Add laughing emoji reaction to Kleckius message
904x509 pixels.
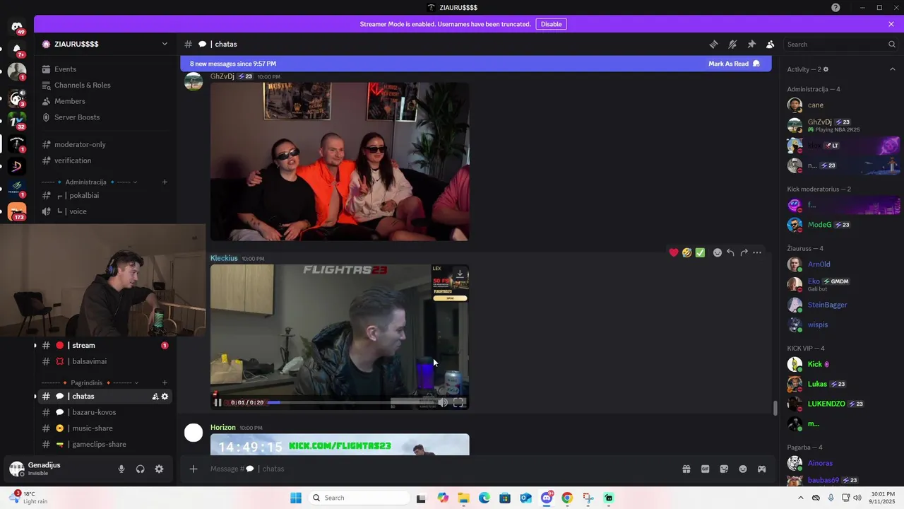[686, 252]
